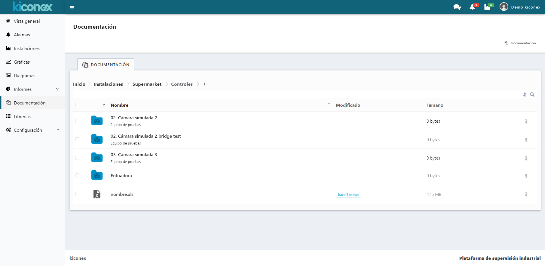This screenshot has width=545, height=266.
Task: Expand the Configuración submenu
Action: [58, 130]
